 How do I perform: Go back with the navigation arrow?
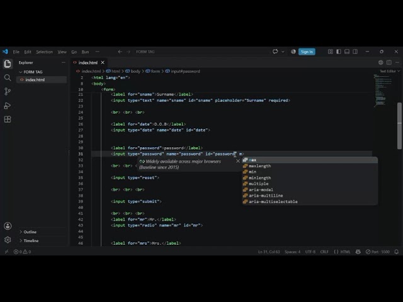click(120, 52)
